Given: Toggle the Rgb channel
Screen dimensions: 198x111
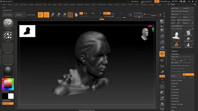Looking at the screenshot, I should tap(93, 13).
